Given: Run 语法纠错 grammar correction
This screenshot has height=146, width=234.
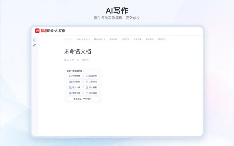Looking at the screenshot, I should pos(113,39).
